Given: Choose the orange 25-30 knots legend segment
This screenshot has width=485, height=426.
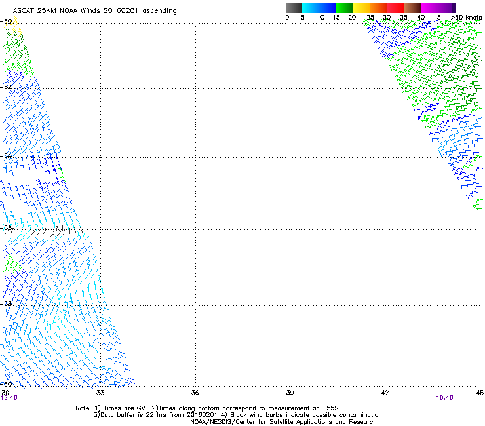Looking at the screenshot, I should (x=379, y=8).
